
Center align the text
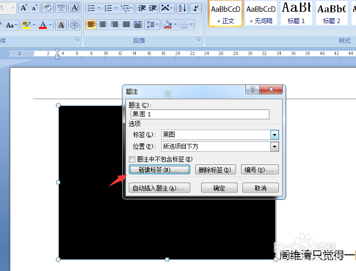point(103,25)
